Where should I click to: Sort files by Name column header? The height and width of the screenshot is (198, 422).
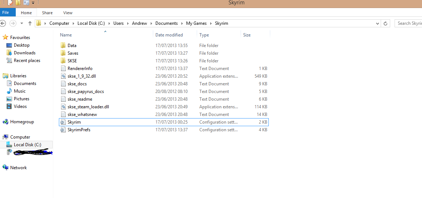point(66,35)
